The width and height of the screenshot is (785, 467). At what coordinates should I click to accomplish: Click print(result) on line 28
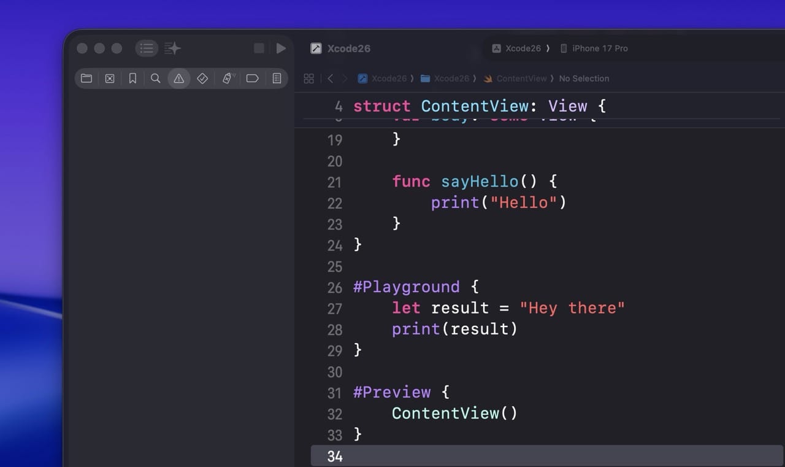click(455, 329)
